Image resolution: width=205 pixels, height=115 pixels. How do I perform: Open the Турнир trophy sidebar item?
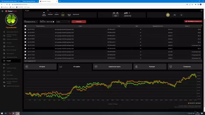coord(11,72)
